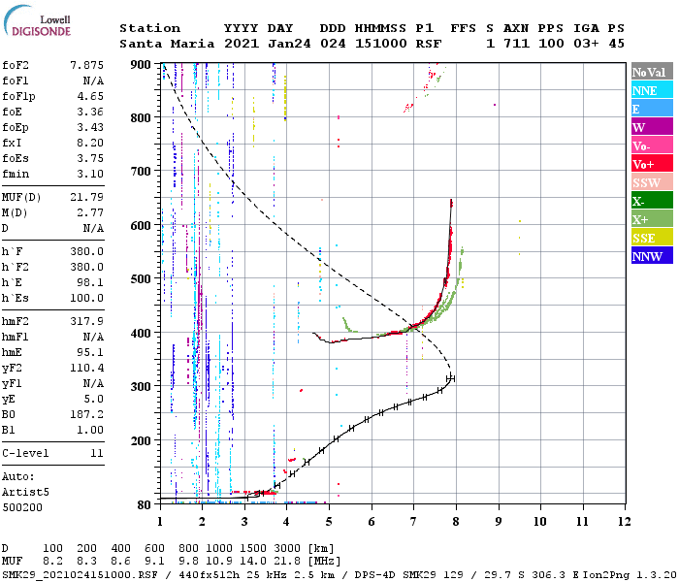Click the 3000 km distance entry
This screenshot has width=679, height=582.
pos(287,549)
